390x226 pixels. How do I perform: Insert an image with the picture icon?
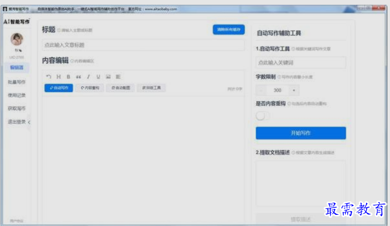pos(108,77)
